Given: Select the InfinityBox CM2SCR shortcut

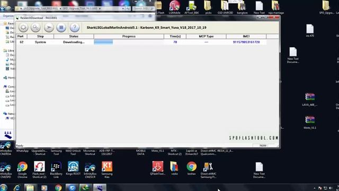Looking at the screenshot, I should coord(90,170).
